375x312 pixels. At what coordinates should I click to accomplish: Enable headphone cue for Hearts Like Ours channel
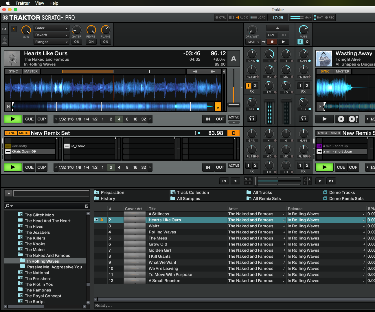[x=252, y=118]
